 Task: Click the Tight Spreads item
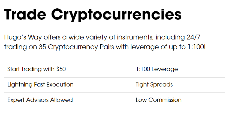point(154,85)
